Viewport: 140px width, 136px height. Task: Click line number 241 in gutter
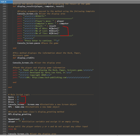pos(4,97)
